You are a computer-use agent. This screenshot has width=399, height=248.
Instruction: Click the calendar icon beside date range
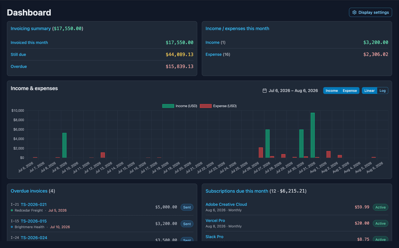tap(265, 90)
